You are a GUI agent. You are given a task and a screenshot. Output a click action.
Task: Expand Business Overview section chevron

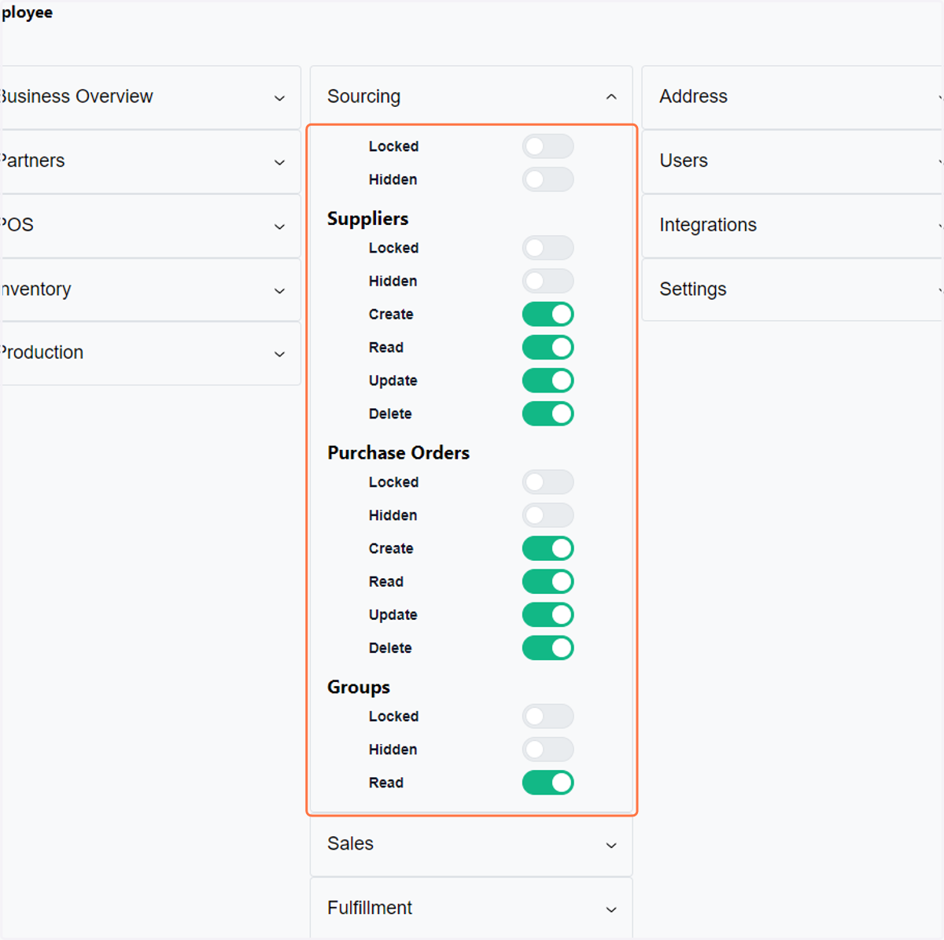tap(279, 98)
